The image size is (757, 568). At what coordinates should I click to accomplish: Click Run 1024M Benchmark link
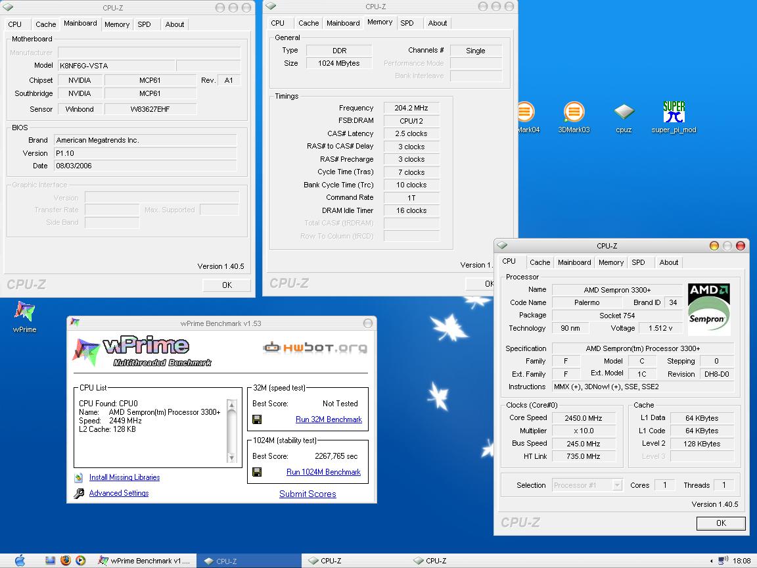click(x=323, y=472)
